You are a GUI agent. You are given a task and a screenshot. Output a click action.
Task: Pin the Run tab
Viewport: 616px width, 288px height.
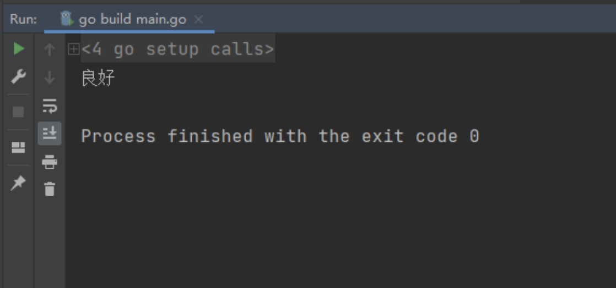point(19,183)
